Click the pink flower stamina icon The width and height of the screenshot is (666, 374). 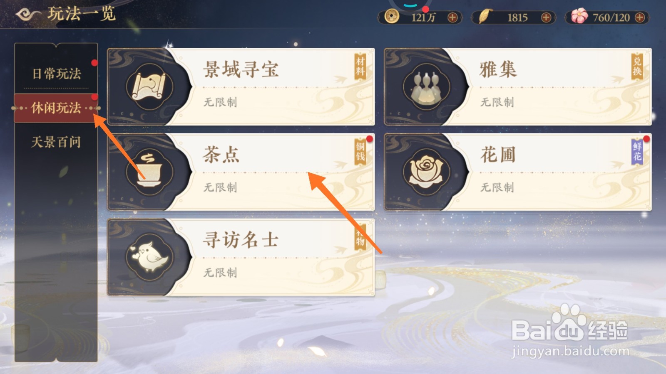(x=579, y=16)
